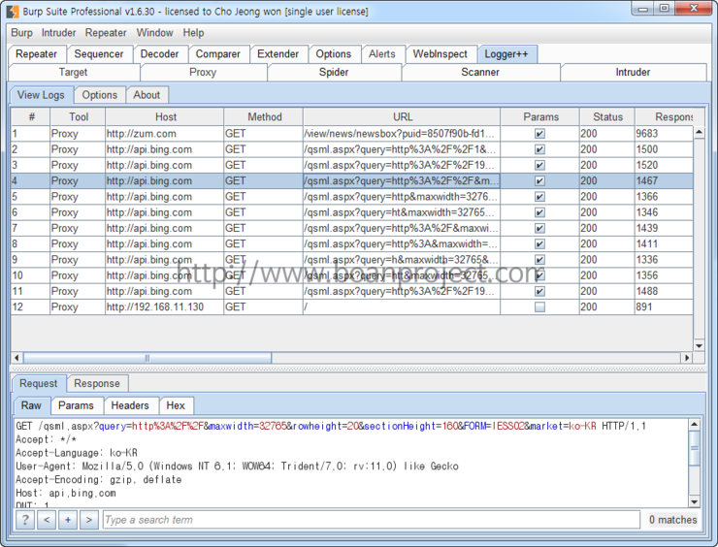The height and width of the screenshot is (547, 718).
Task: Toggle Params checkbox in row 2
Action: click(x=539, y=149)
